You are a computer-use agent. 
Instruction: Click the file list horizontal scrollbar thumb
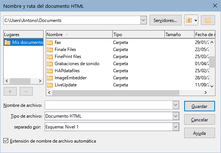[x=116, y=93]
